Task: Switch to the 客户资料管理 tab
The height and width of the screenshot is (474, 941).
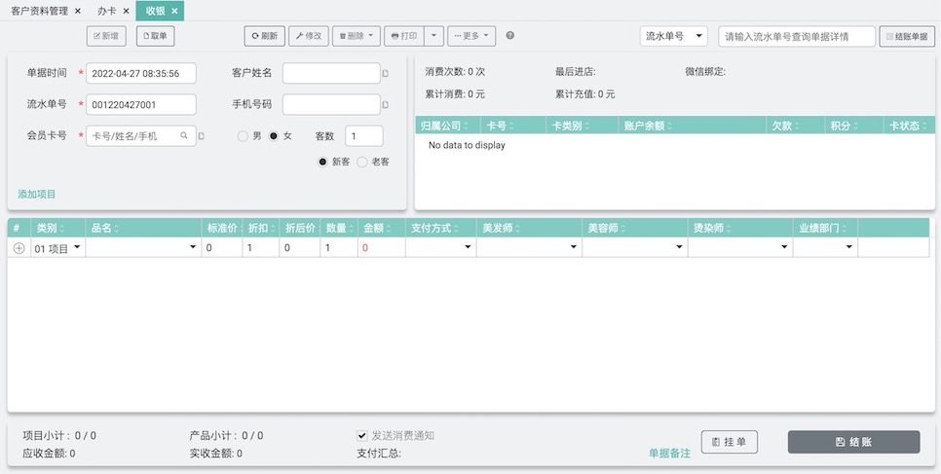Action: point(40,11)
